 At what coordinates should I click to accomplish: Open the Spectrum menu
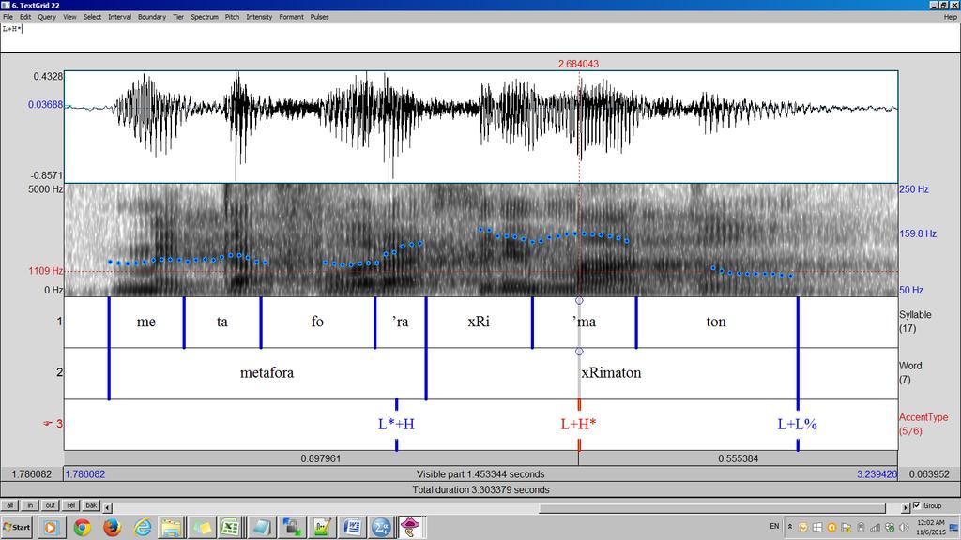(x=205, y=17)
